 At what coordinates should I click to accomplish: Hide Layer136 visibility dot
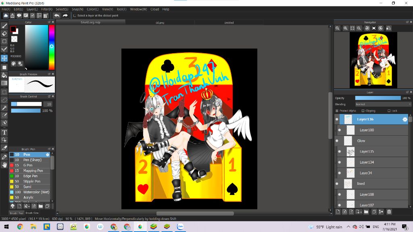click(x=337, y=119)
